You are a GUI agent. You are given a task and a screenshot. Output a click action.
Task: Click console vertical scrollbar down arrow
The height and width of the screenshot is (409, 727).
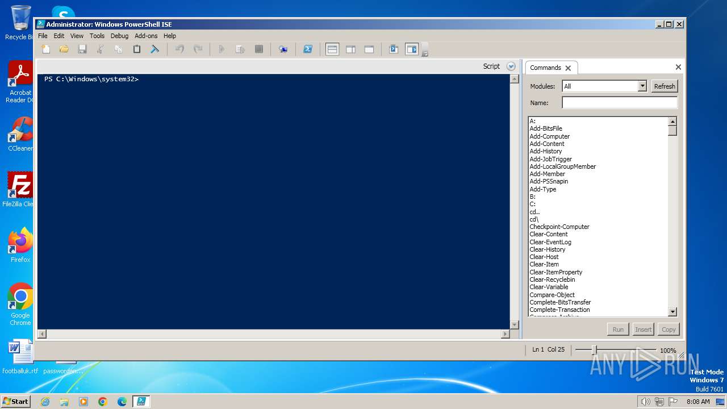click(x=515, y=325)
